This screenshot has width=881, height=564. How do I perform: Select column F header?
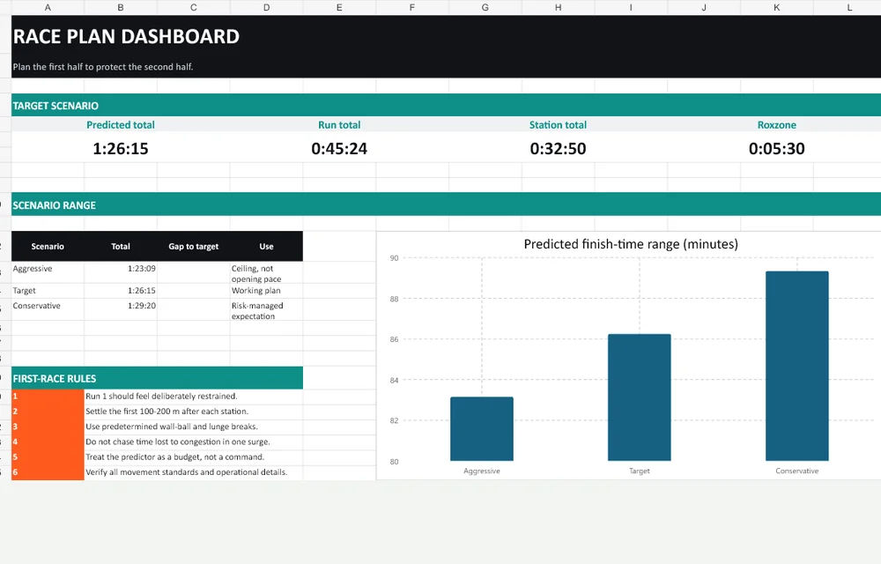click(x=411, y=7)
